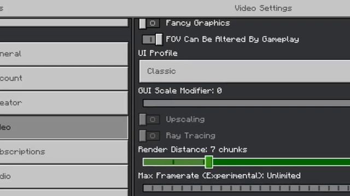Open the Account settings category
Screen dimensions: 350x196
click(64, 78)
